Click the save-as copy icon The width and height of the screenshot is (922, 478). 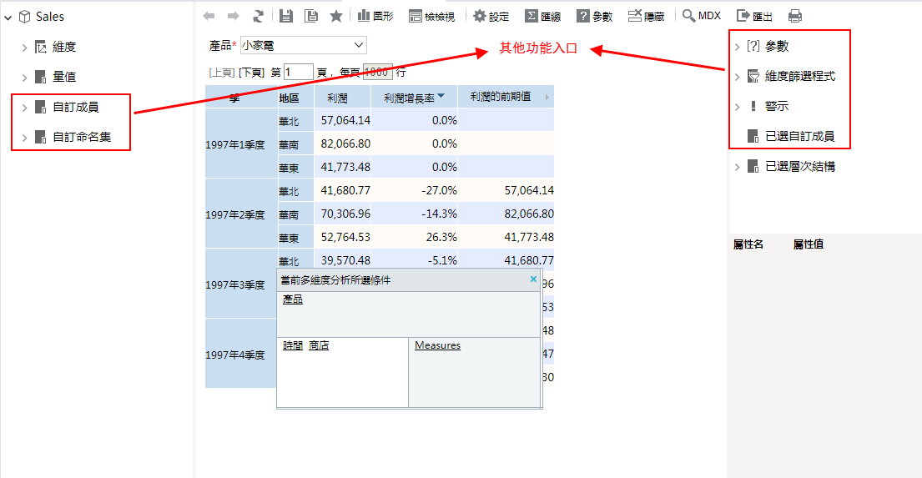311,16
